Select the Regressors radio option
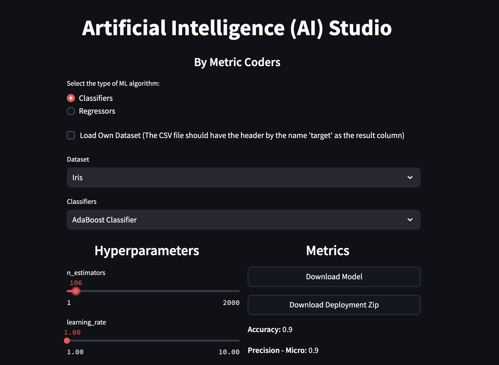The width and height of the screenshot is (499, 365). 71,111
